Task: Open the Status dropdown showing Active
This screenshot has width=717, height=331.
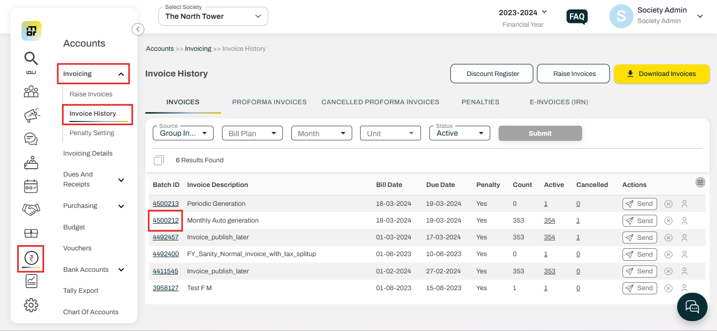Action: (459, 133)
